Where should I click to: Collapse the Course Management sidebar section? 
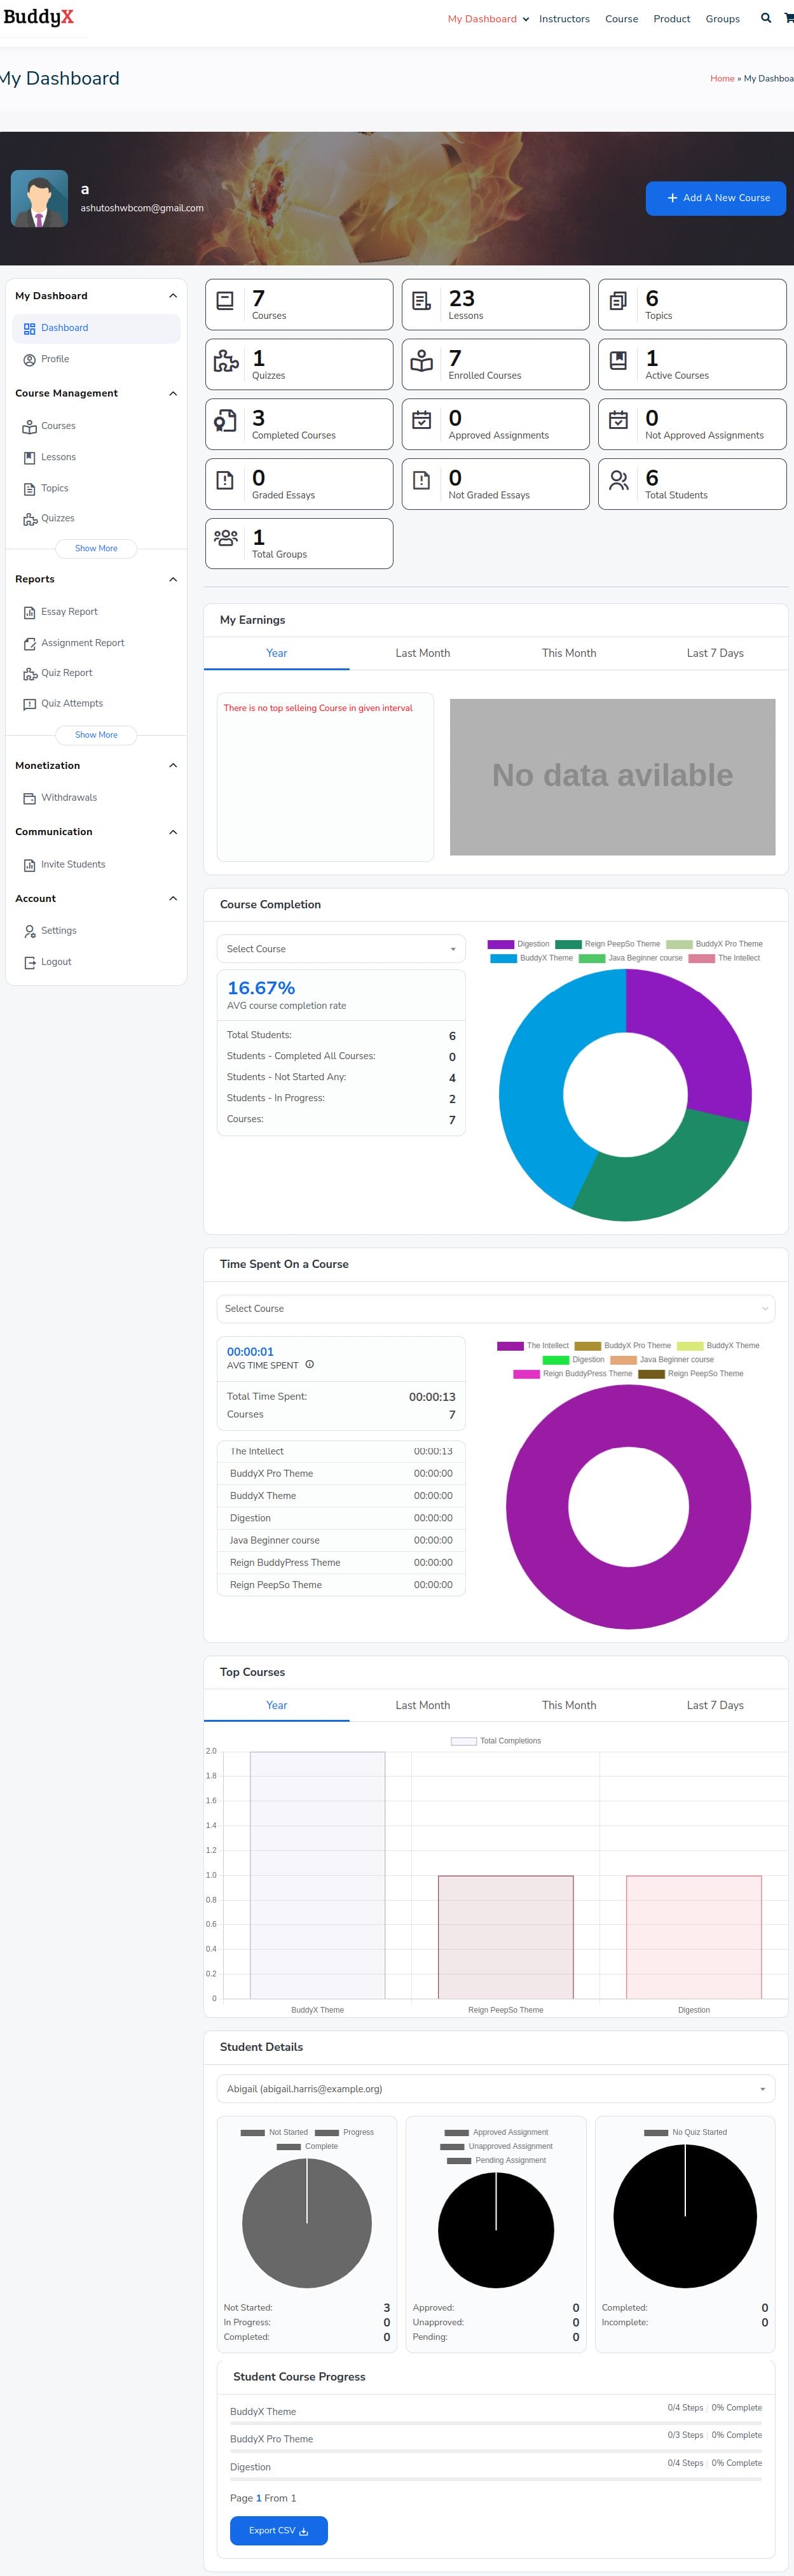(173, 394)
